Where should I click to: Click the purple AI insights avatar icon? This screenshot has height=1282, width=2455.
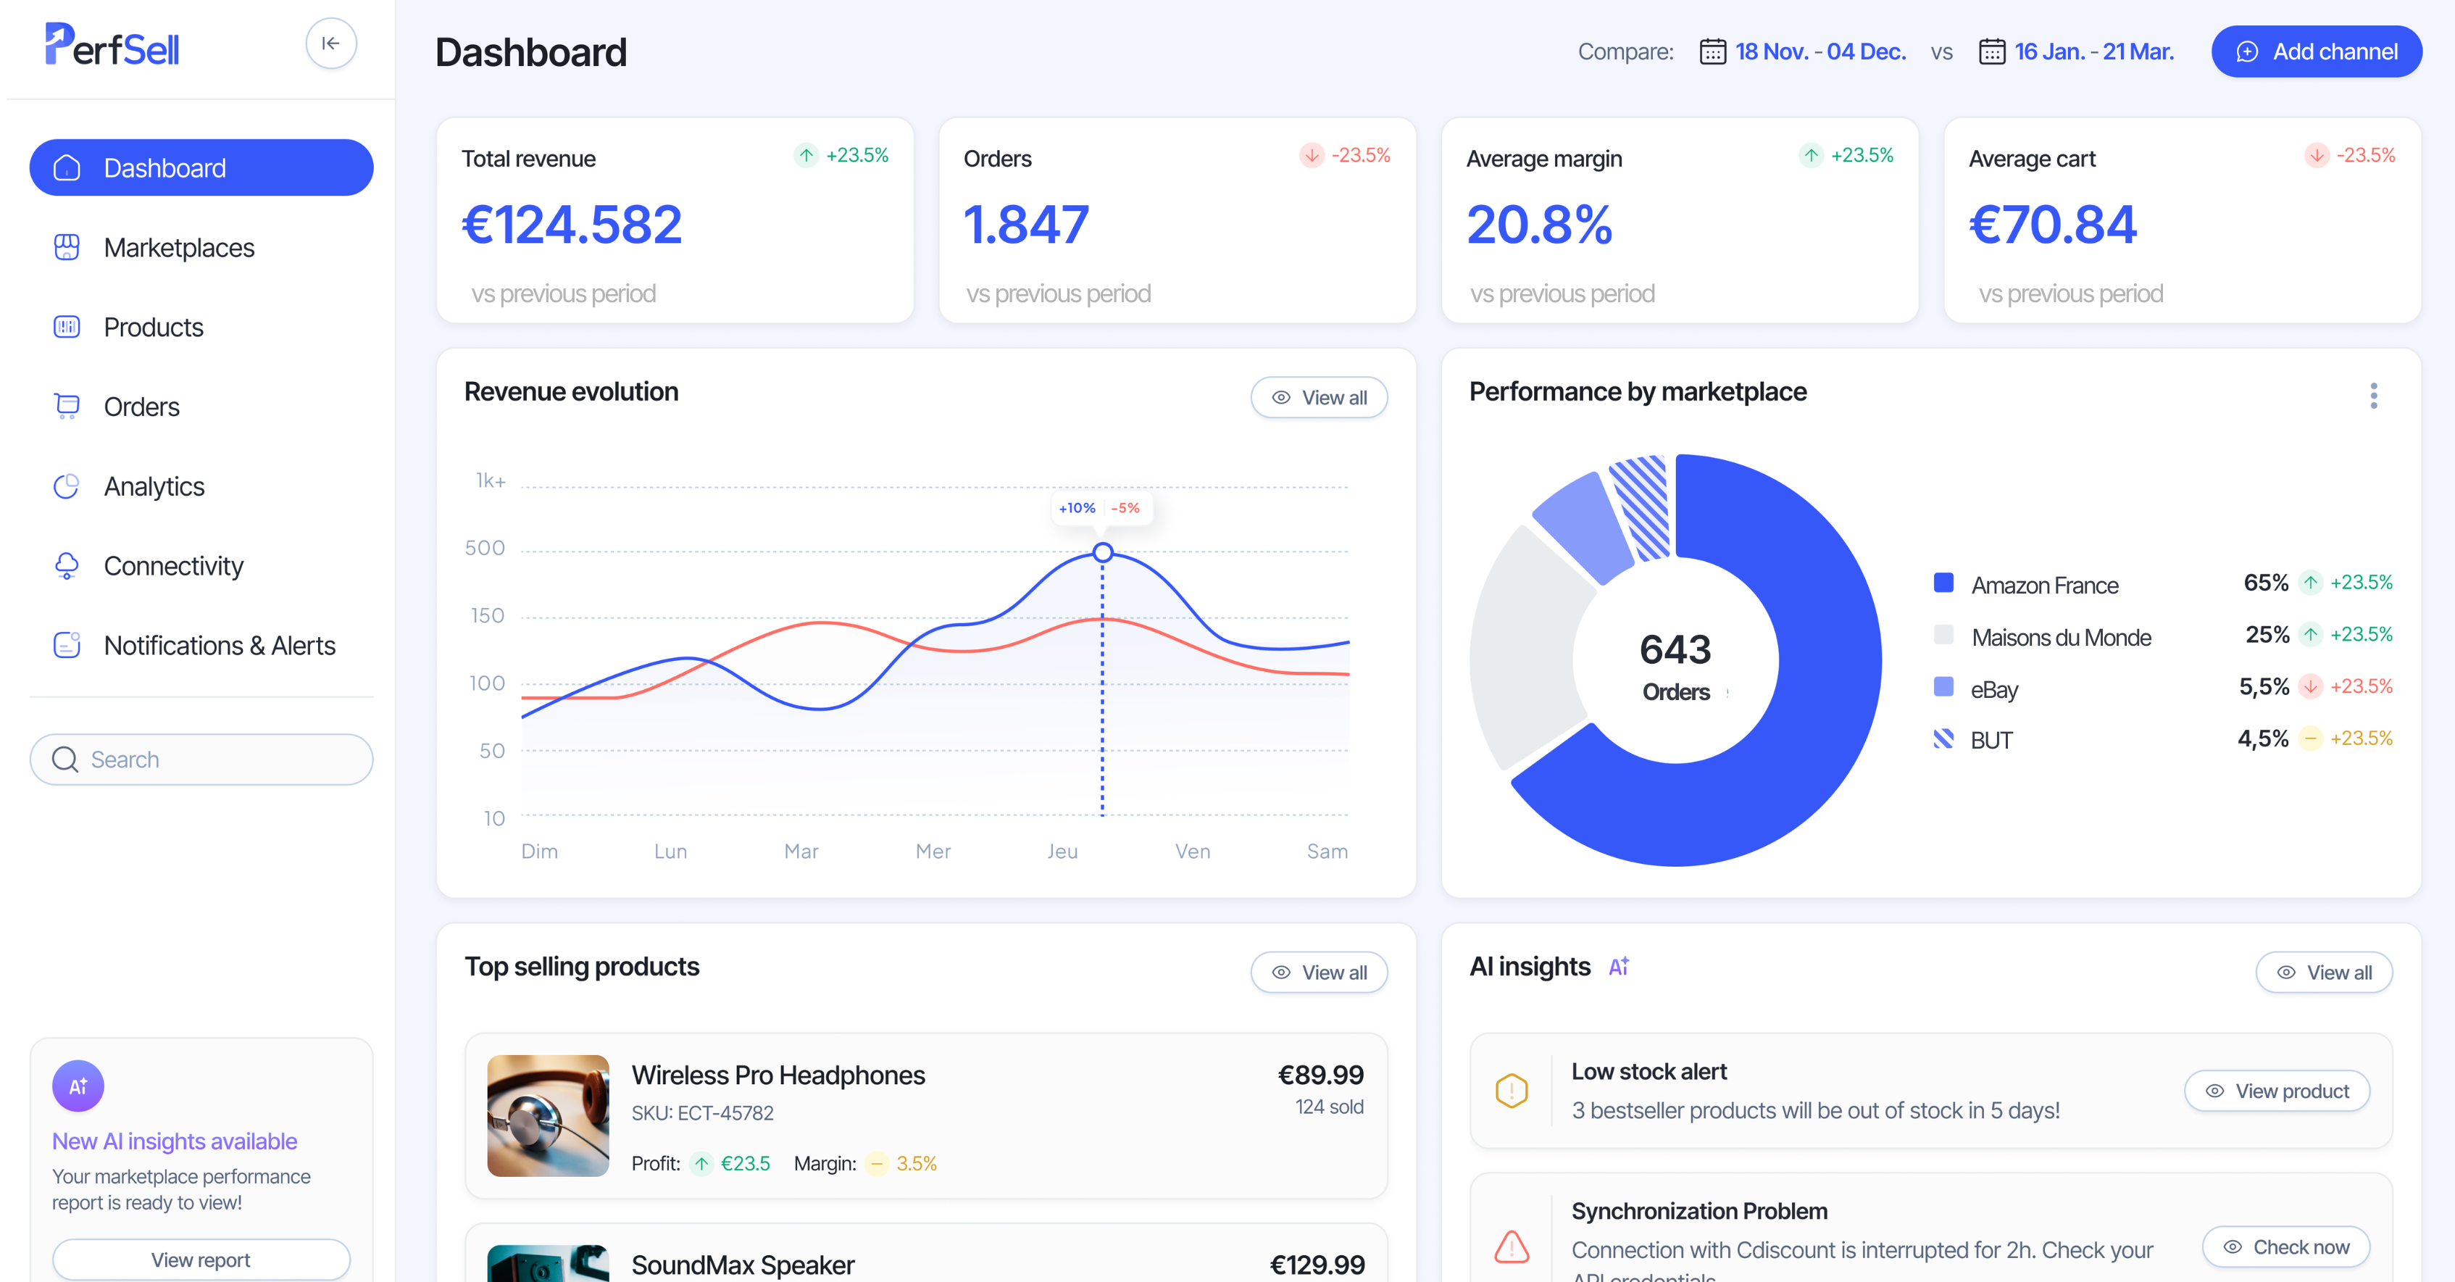[78, 1086]
